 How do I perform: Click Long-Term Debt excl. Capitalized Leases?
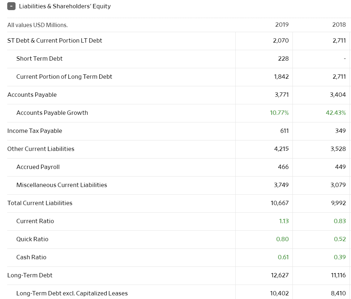point(72,293)
